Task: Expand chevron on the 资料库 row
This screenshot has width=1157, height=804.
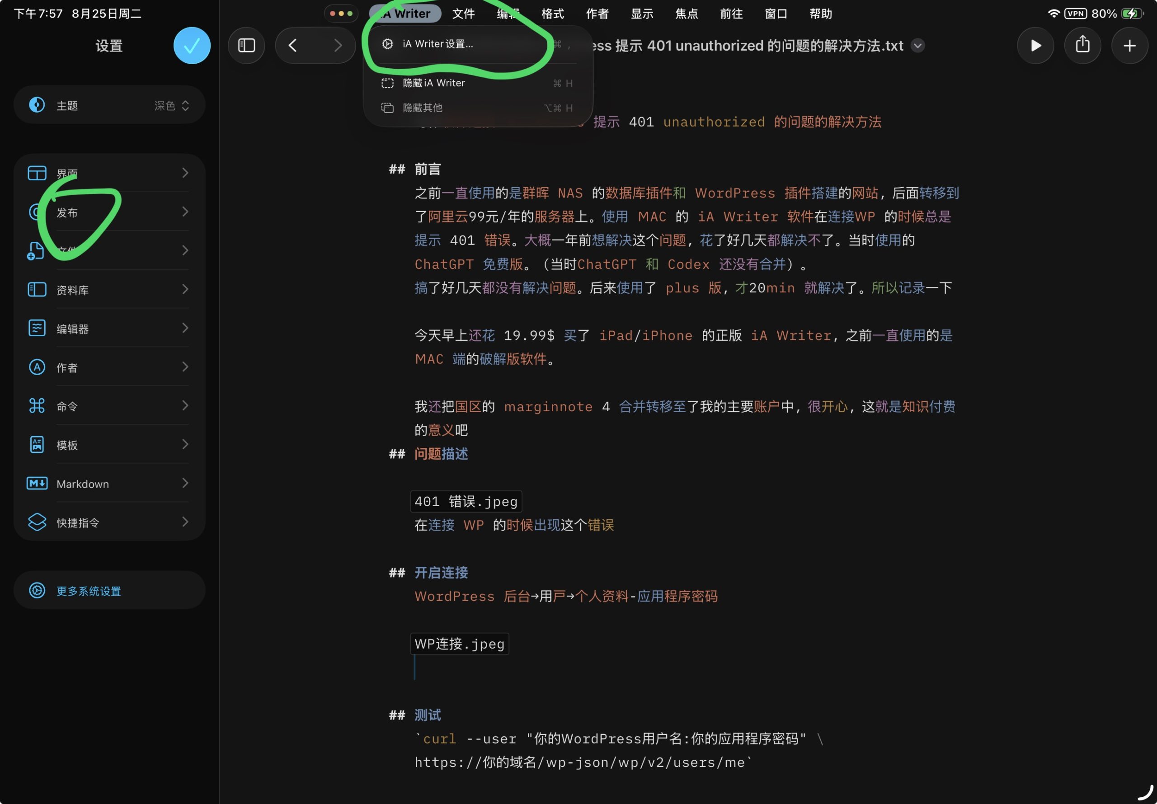Action: point(185,289)
